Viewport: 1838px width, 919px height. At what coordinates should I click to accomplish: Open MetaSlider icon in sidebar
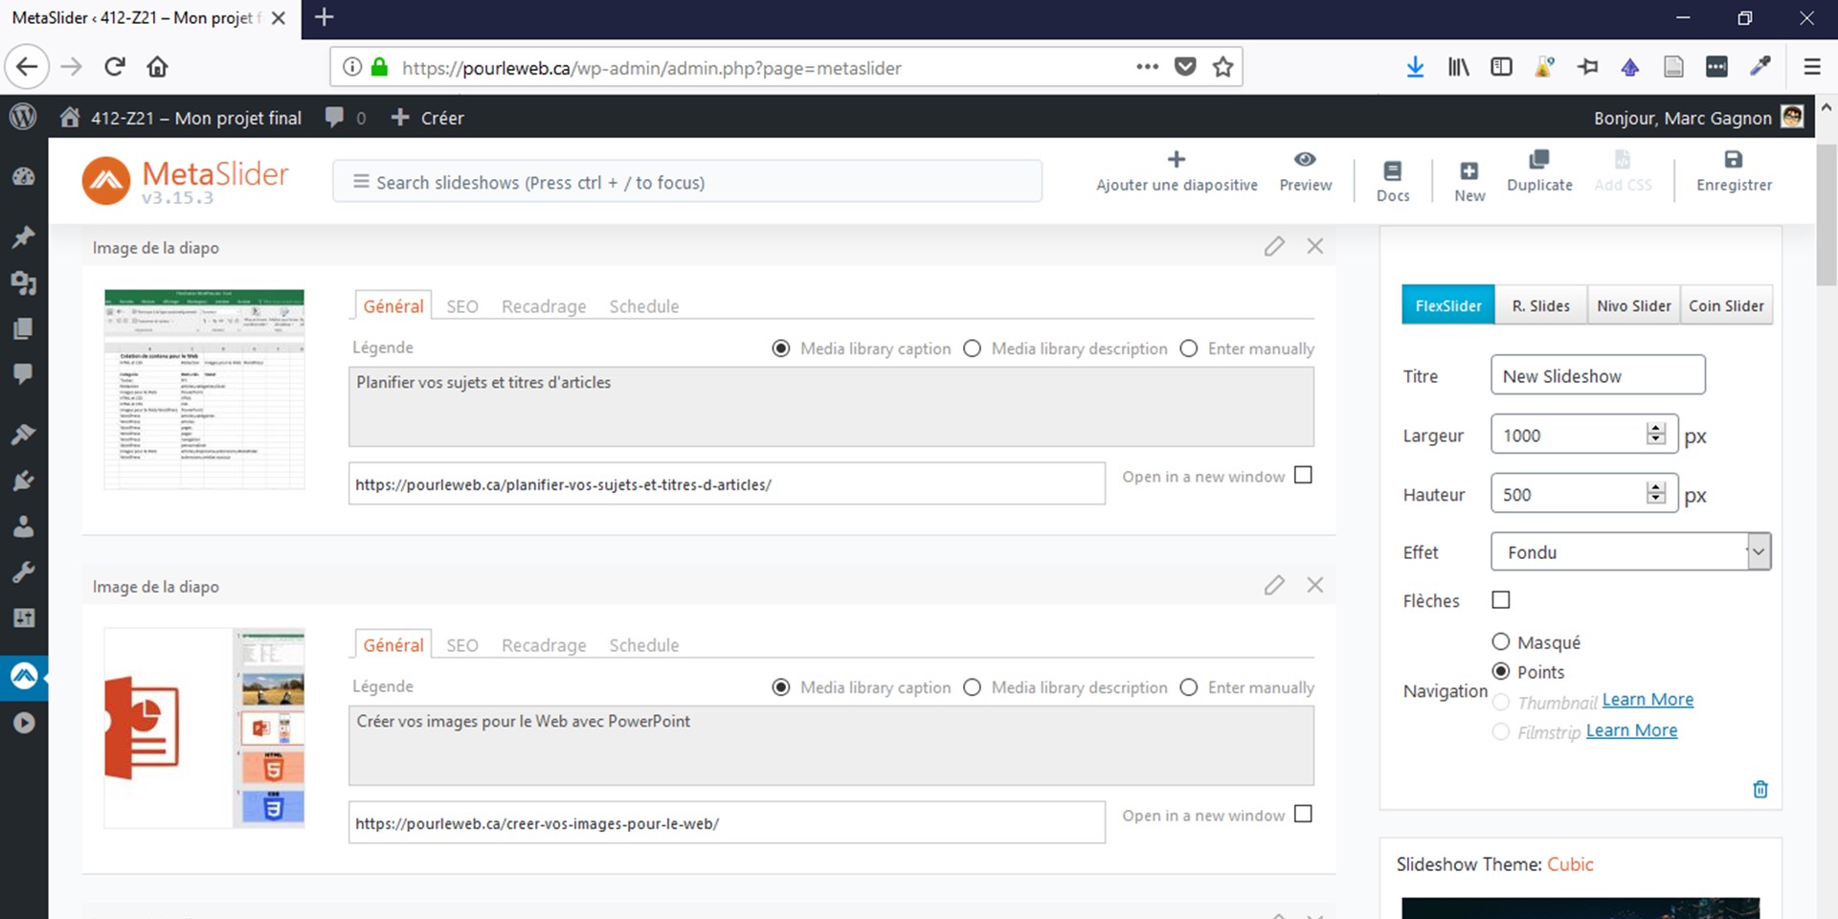[24, 677]
